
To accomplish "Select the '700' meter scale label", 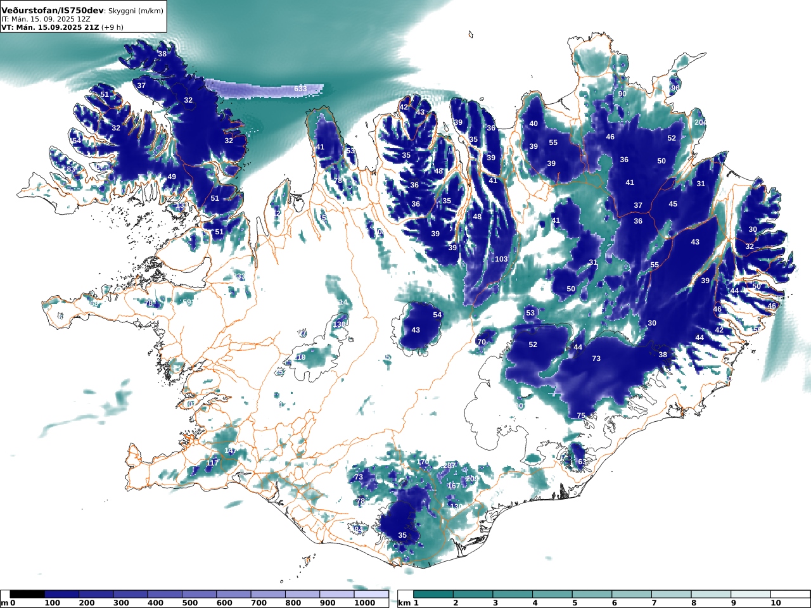I will click(259, 603).
